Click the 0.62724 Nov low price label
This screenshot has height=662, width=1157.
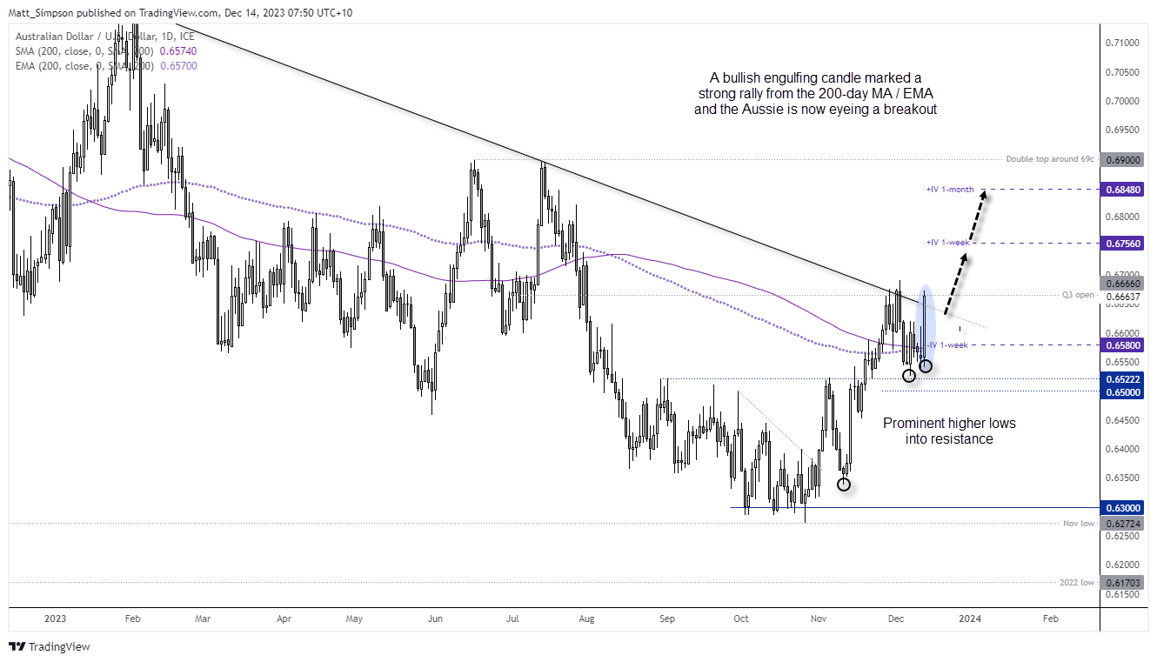coord(1122,524)
